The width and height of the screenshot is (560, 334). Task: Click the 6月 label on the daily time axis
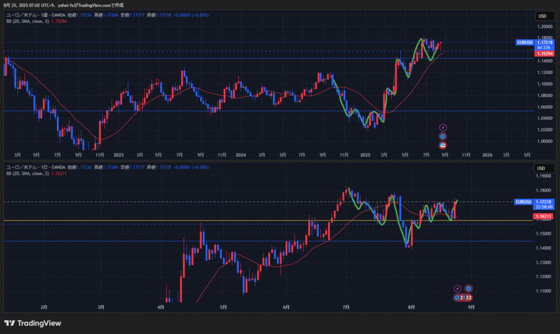tap(286, 307)
